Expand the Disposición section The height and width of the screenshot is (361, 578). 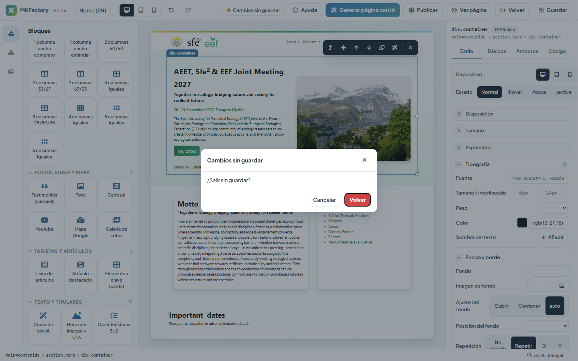512,114
